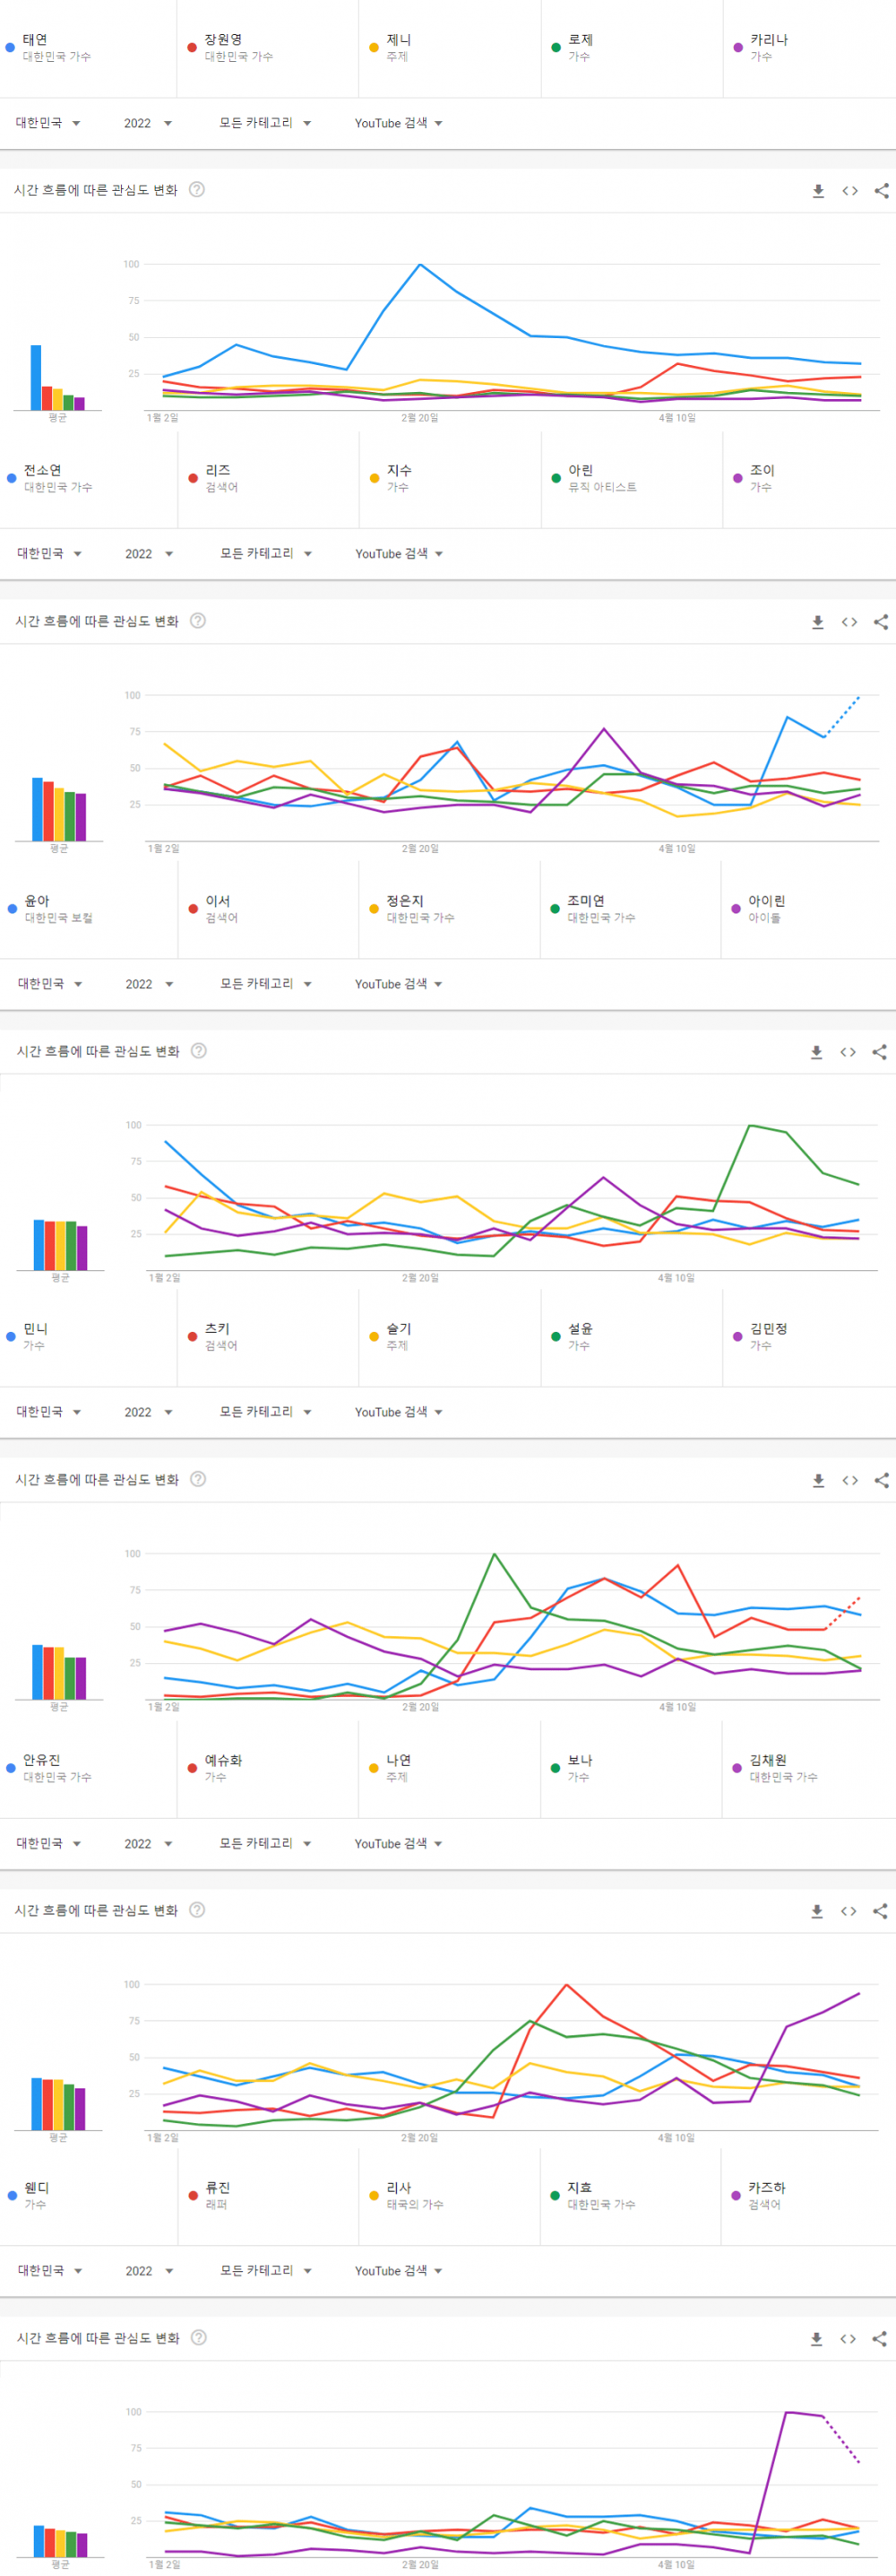Open help icon on 전소연 comparison chart
This screenshot has height=2576, width=896.
point(198,621)
